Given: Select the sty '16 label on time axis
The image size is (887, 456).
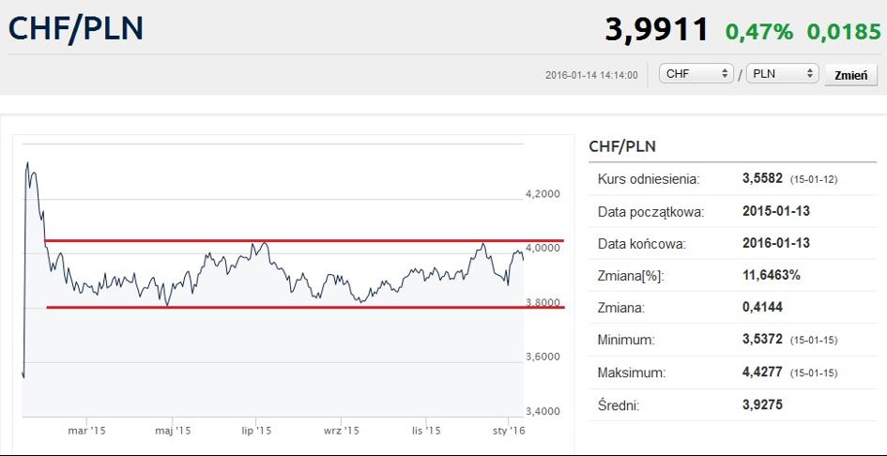Looking at the screenshot, I should 509,431.
